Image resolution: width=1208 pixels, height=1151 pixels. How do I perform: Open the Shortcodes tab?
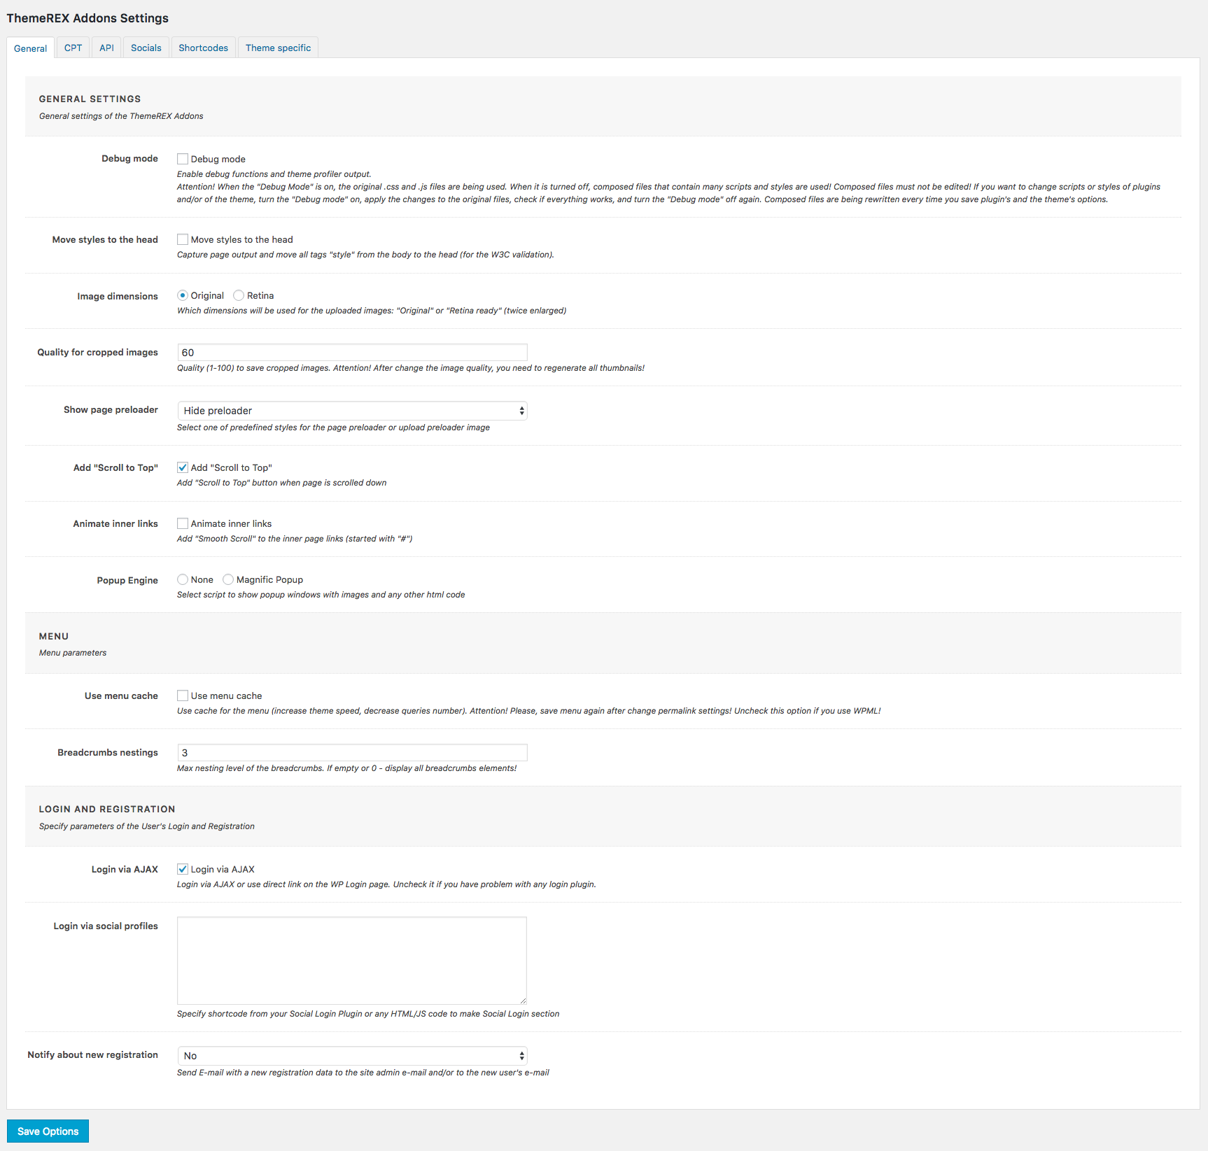click(204, 48)
